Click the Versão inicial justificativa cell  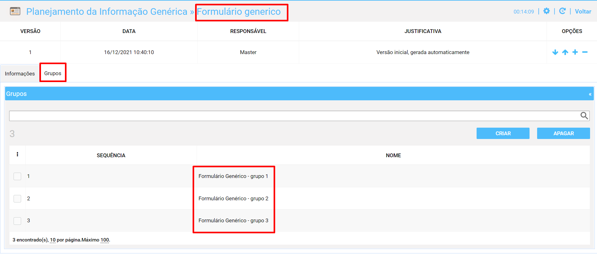click(x=423, y=52)
